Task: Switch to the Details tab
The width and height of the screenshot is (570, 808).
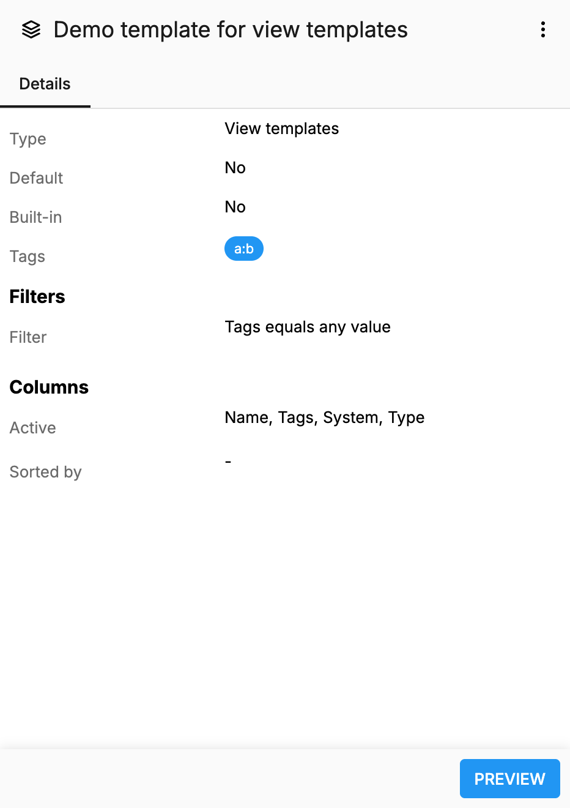Action: click(x=45, y=83)
